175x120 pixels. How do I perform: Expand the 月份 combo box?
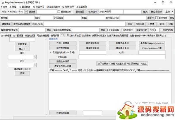coord(35,65)
